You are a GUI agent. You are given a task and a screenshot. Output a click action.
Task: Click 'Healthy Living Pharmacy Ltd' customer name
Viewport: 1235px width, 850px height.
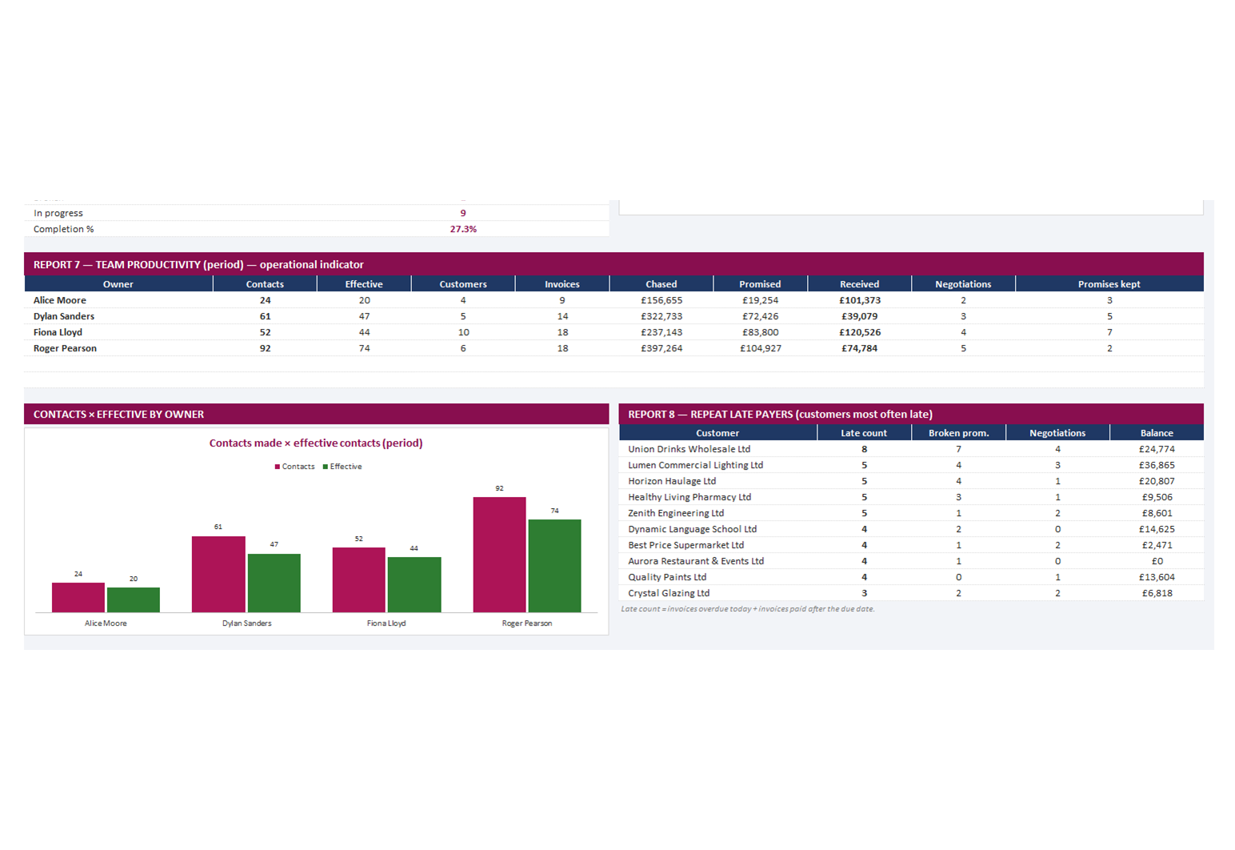tap(689, 497)
